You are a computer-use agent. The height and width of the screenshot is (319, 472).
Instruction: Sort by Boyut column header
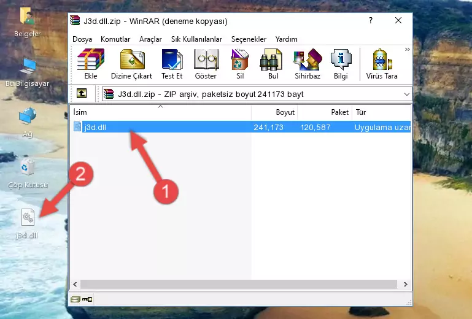(x=274, y=112)
